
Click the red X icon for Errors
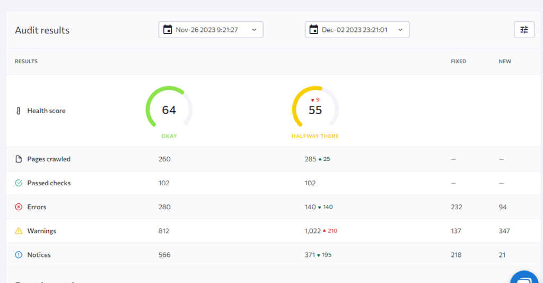pos(19,207)
